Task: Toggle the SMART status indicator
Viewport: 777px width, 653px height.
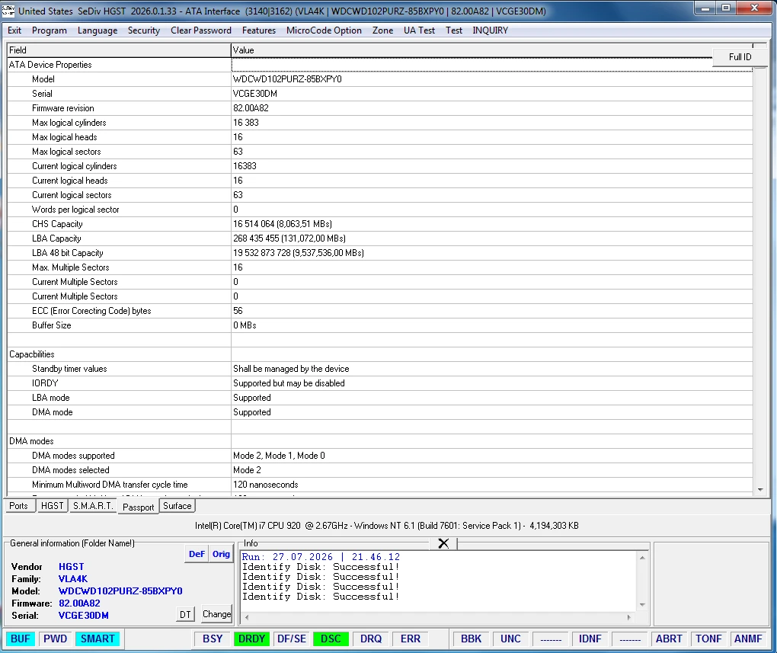Action: pyautogui.click(x=98, y=639)
